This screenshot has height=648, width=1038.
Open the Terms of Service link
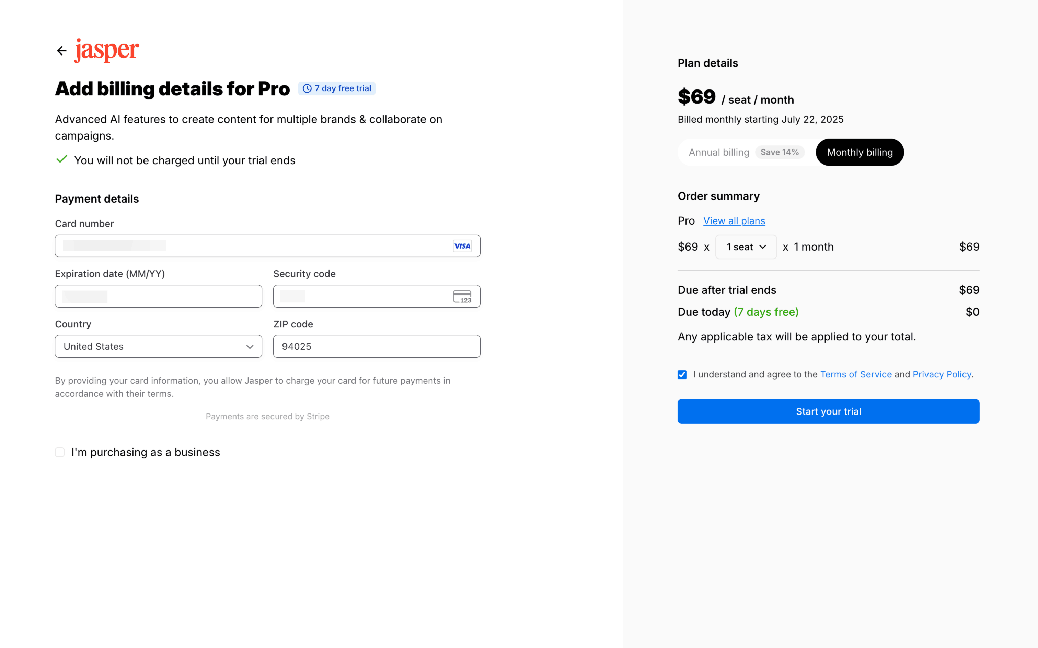point(856,374)
